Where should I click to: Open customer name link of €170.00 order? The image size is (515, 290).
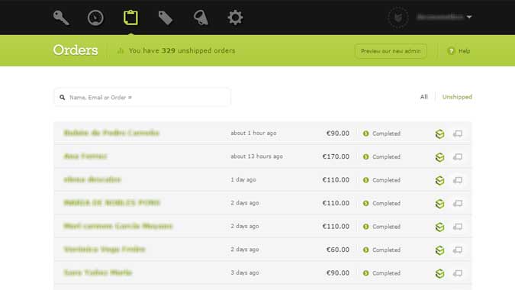[x=85, y=156]
